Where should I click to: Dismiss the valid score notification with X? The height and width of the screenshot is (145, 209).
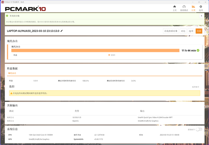[202, 16]
